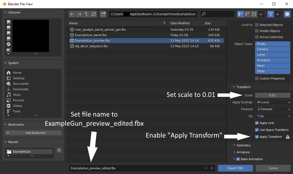The image size is (293, 174).
Task: Switch to thumbnails display mode
Action: click(x=254, y=14)
